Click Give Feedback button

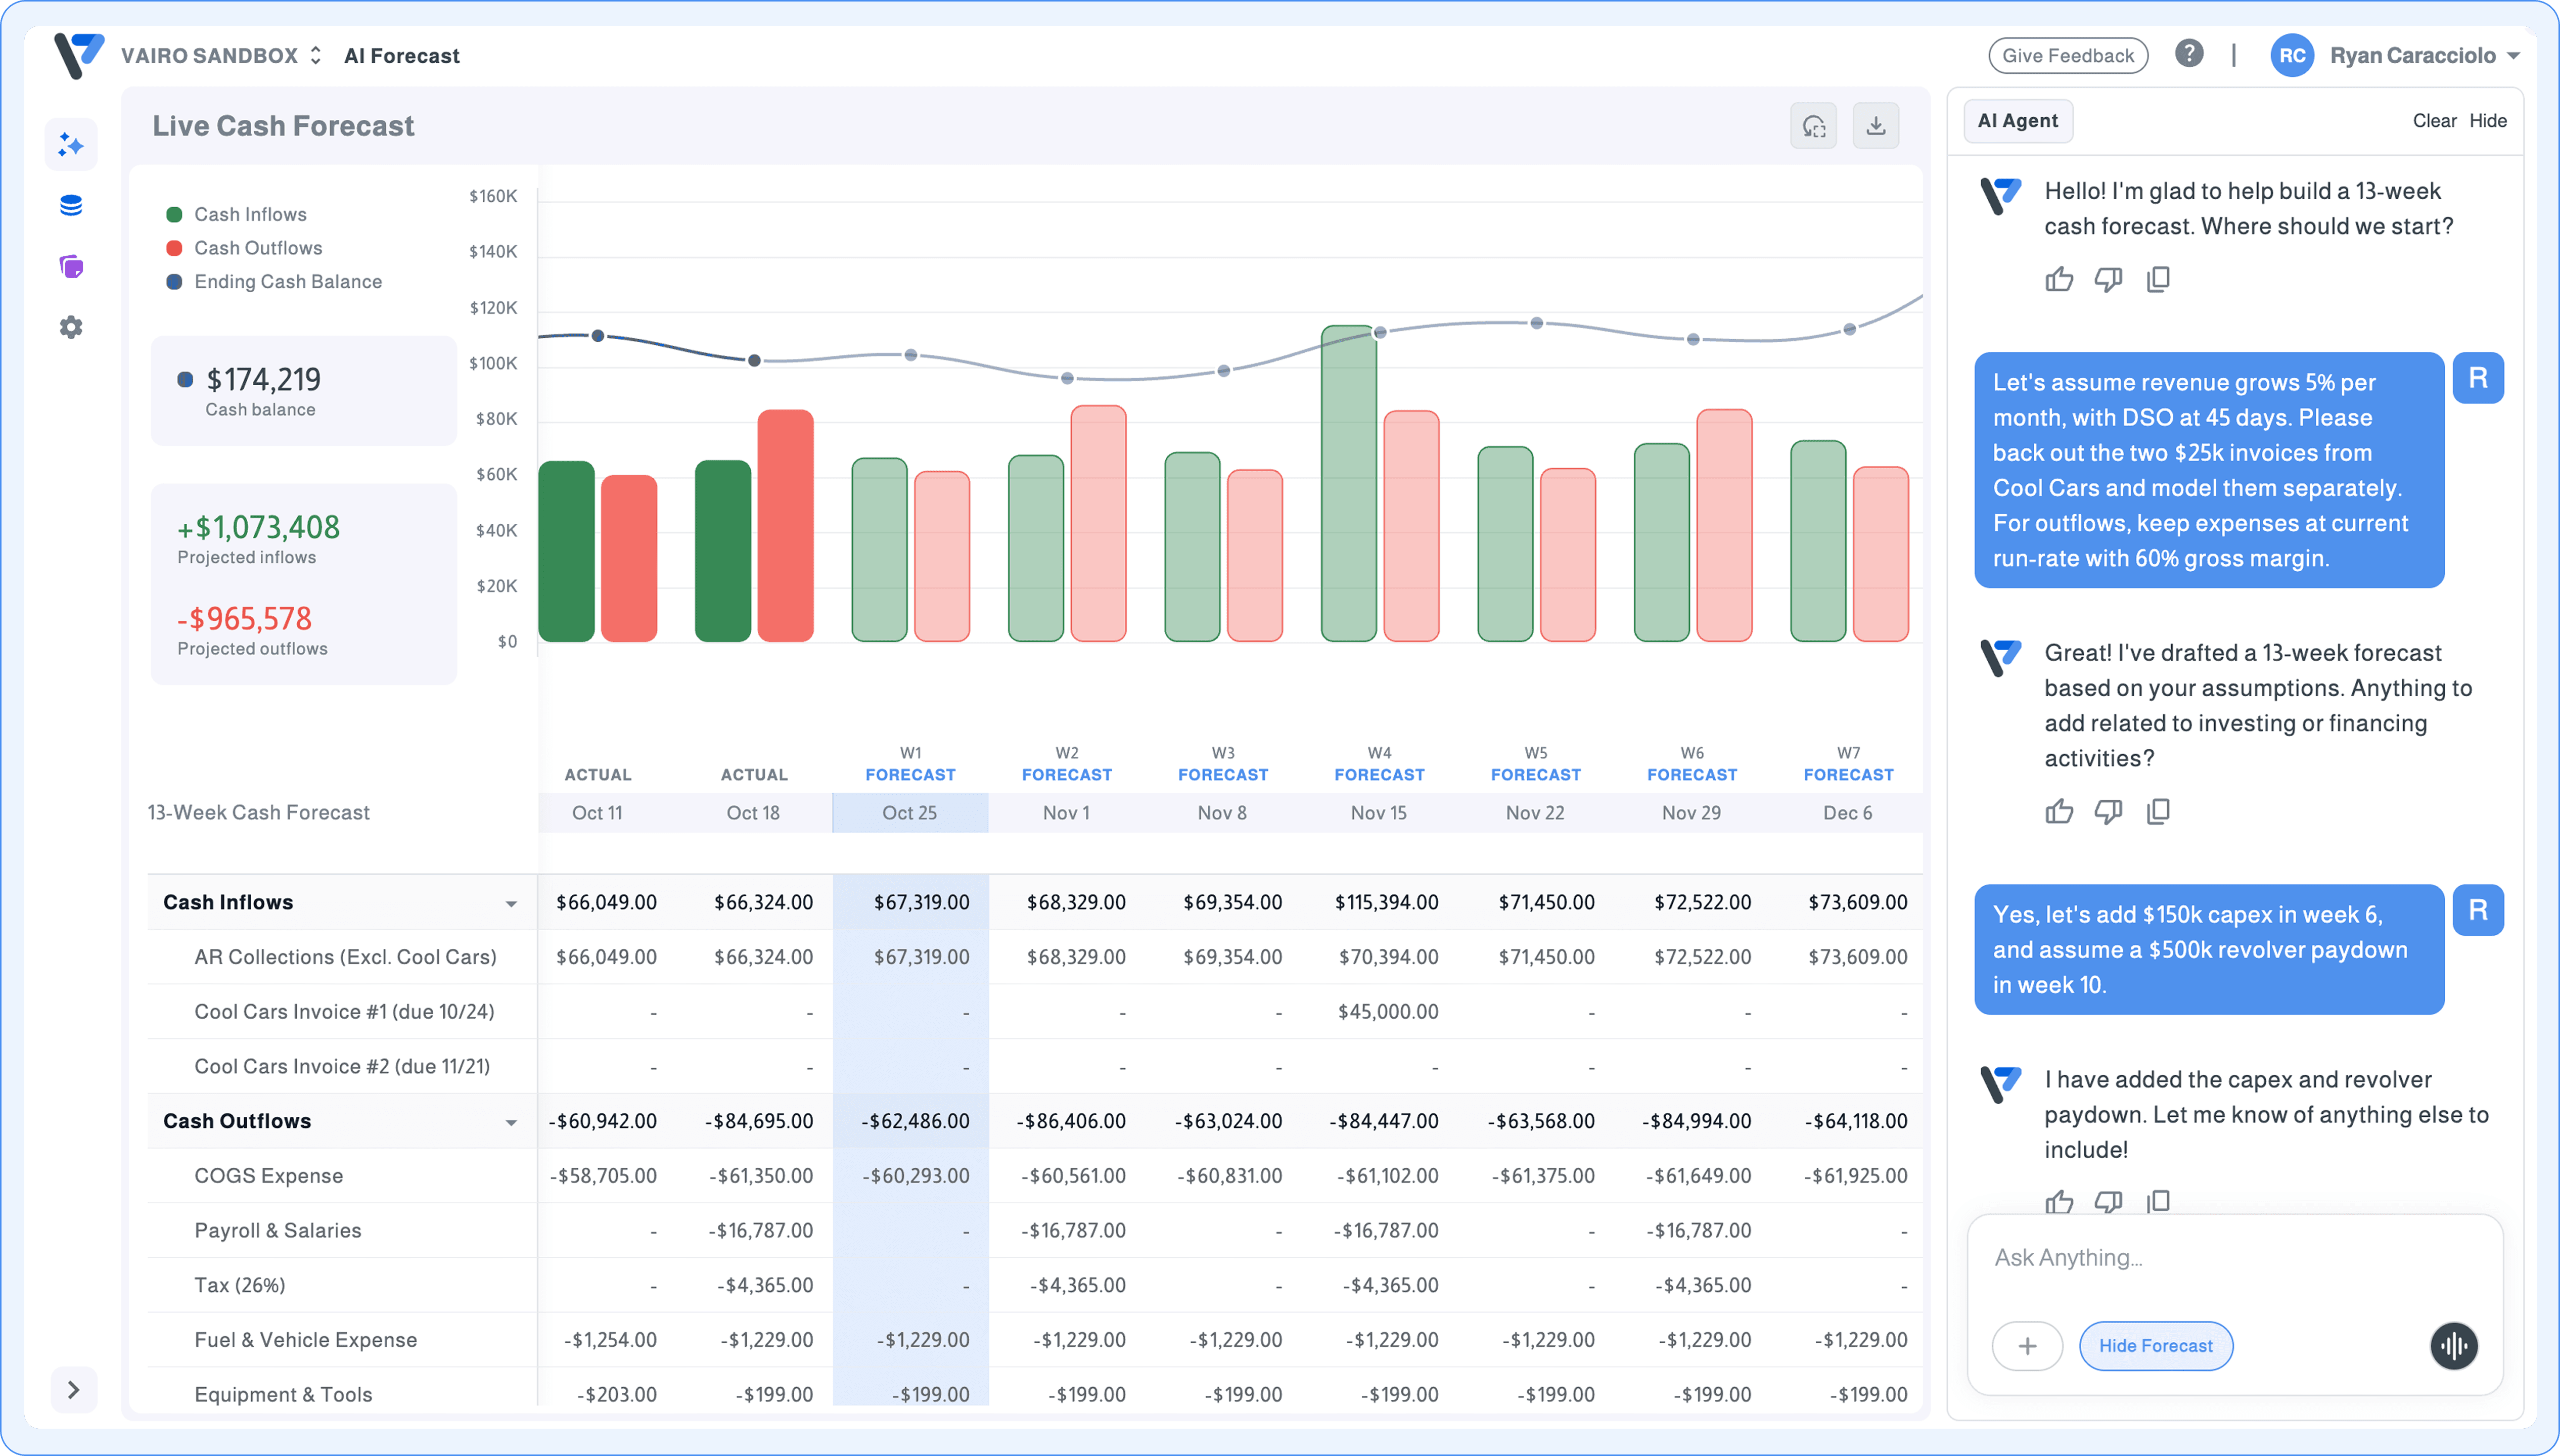2067,56
